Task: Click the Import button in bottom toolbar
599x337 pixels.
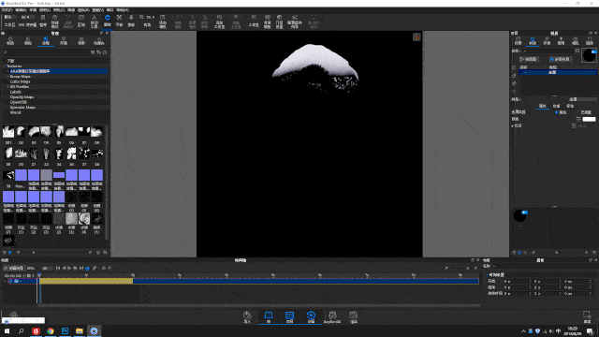Action: (247, 317)
